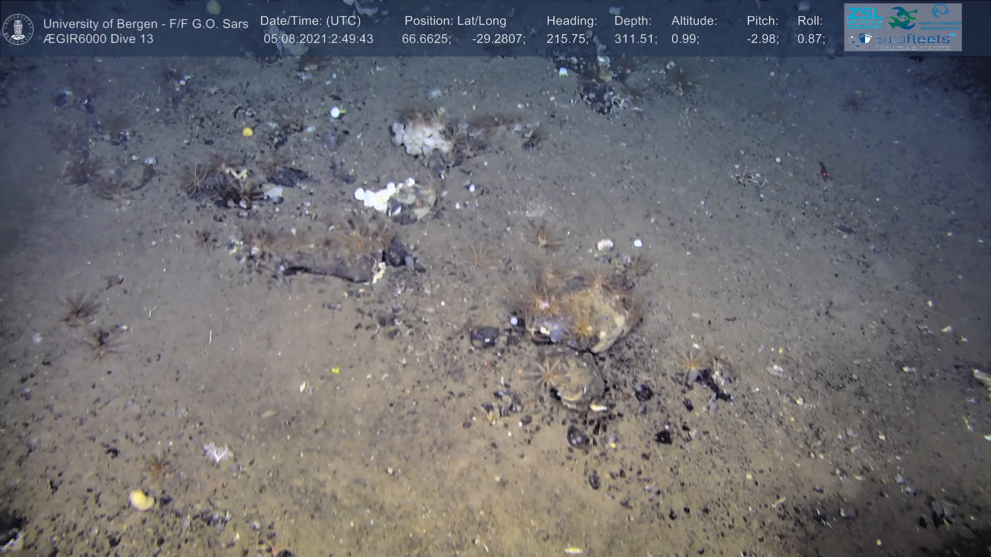
Task: Click the Altitude value 0.99
Action: point(685,39)
